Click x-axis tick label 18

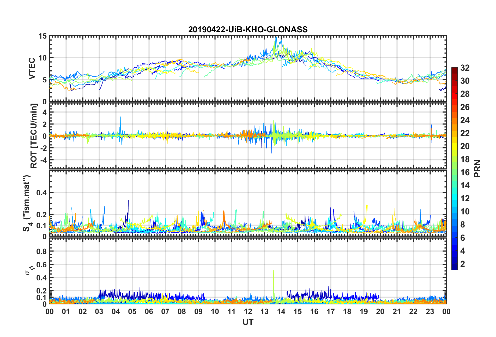(347, 311)
